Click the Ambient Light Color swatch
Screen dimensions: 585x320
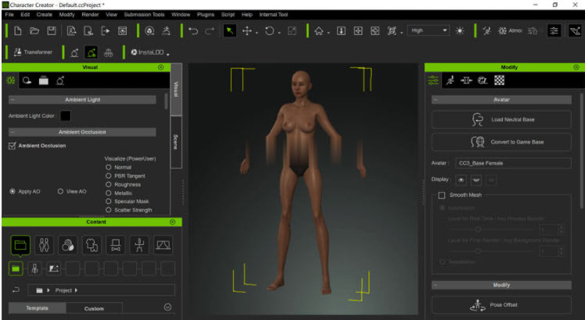click(66, 116)
